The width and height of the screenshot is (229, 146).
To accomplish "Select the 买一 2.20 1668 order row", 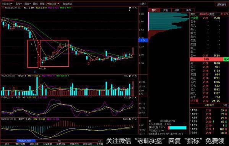I will 209,63.
